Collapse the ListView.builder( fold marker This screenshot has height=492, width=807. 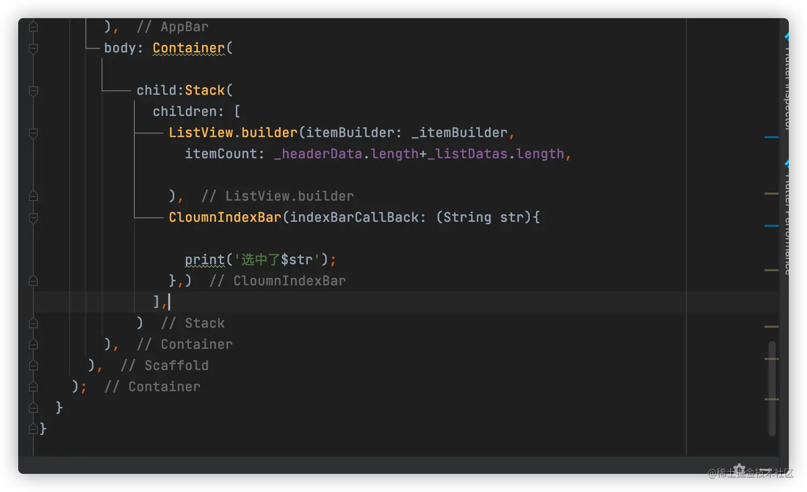[x=33, y=133]
